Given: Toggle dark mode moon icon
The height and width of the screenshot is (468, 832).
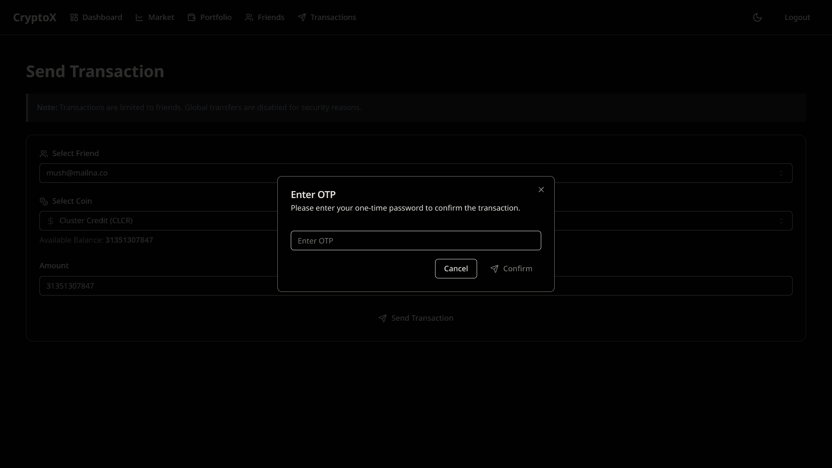Looking at the screenshot, I should [x=757, y=17].
